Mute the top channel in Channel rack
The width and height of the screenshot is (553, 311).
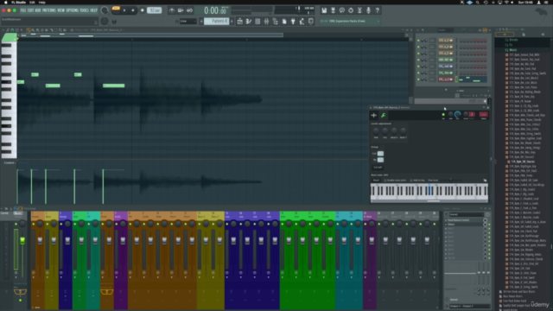coord(418,41)
